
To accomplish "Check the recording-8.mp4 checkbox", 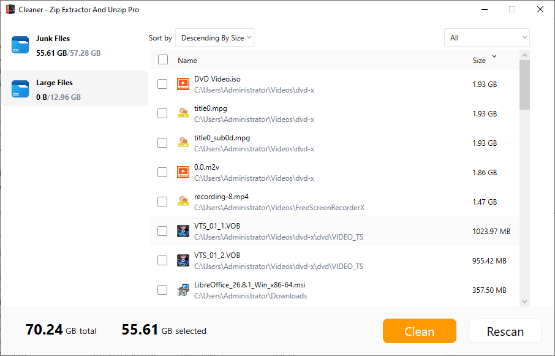I will click(162, 202).
